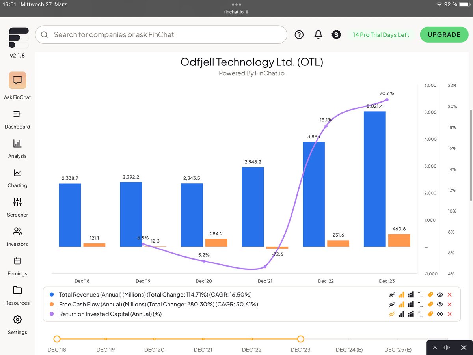Viewport: 473px width, 355px height.
Task: Set Free Cash Flow series to stacked bars
Action: point(411,305)
